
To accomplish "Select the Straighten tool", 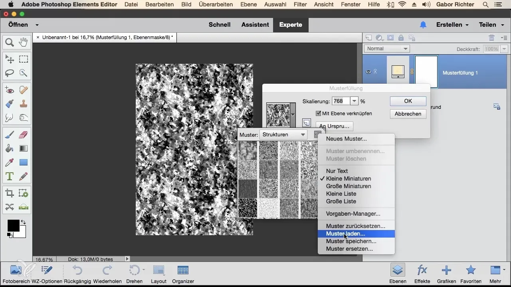I will click(x=24, y=207).
